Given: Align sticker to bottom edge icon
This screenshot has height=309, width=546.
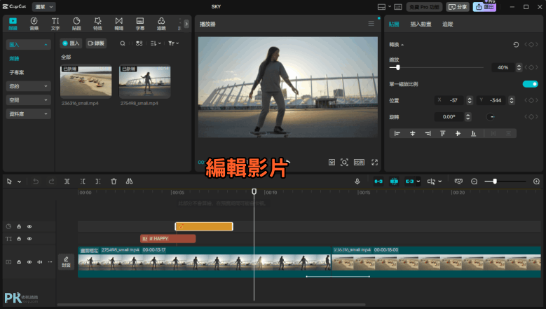Looking at the screenshot, I should [473, 133].
